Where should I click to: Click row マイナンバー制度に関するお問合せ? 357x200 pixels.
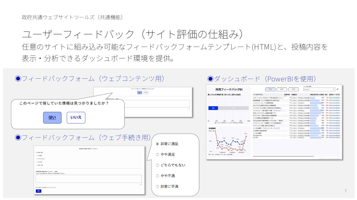[297, 126]
